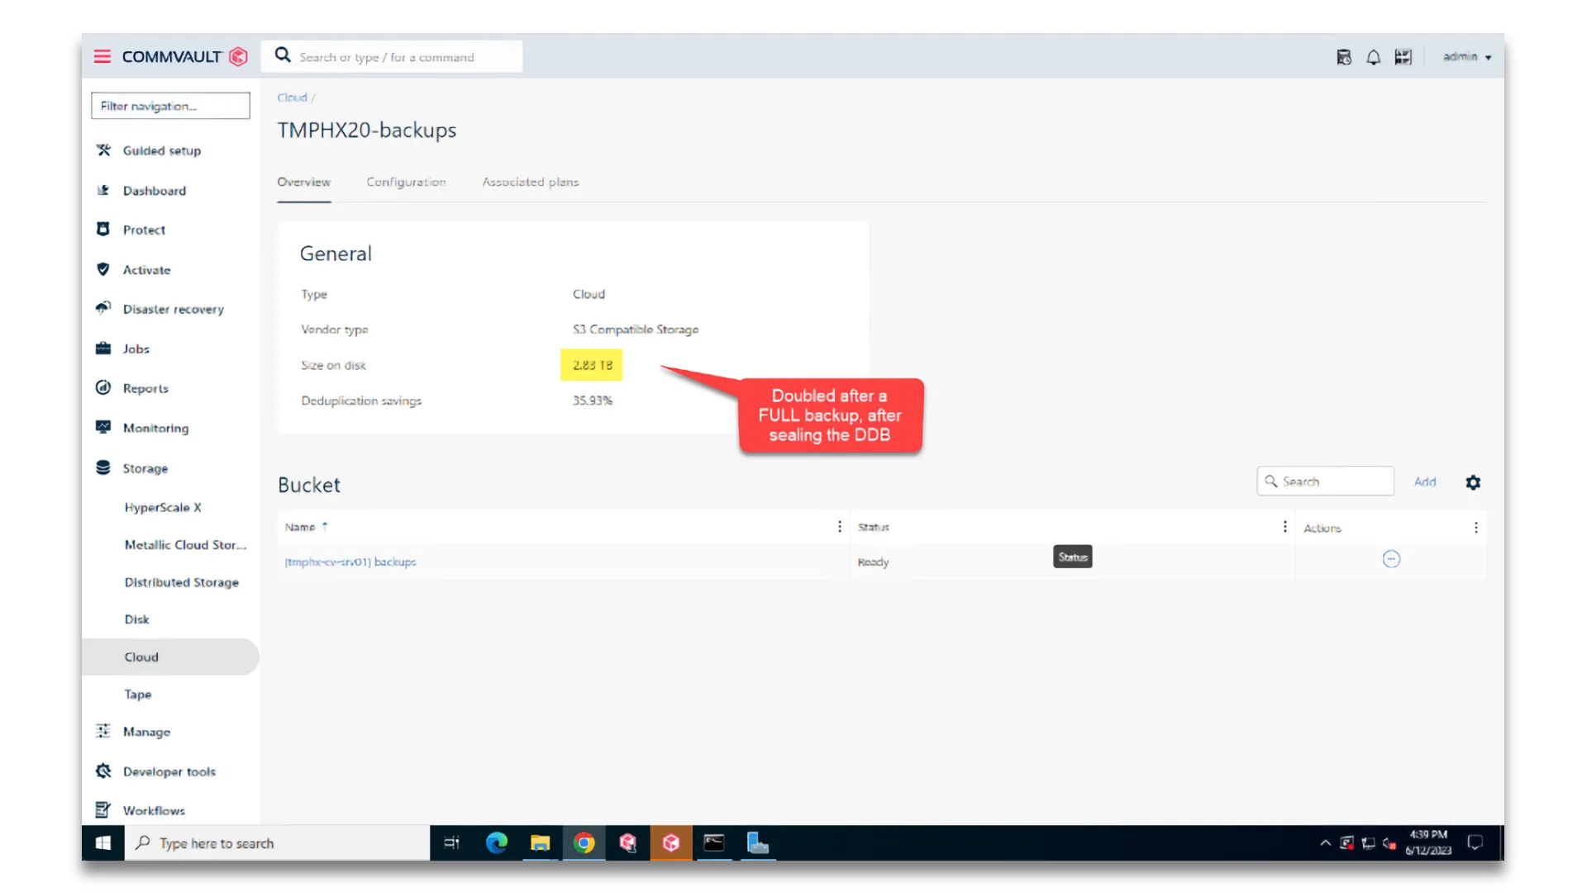Screen dimensions: 1587x892
Task: Open Dashboard from sidebar
Action: pyautogui.click(x=155, y=191)
